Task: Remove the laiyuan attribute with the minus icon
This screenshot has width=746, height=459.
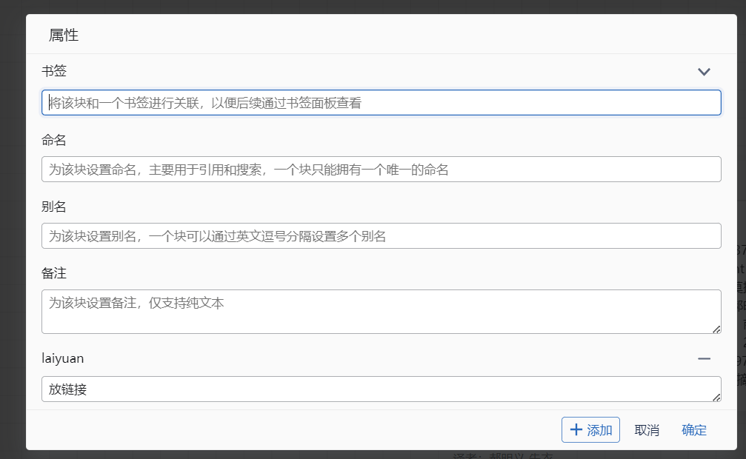Action: coord(703,358)
